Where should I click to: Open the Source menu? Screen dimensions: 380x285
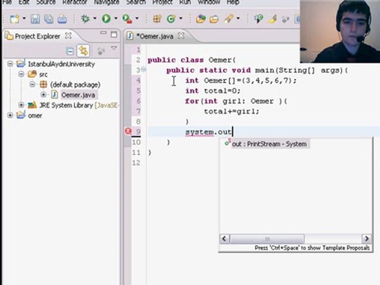pos(46,2)
